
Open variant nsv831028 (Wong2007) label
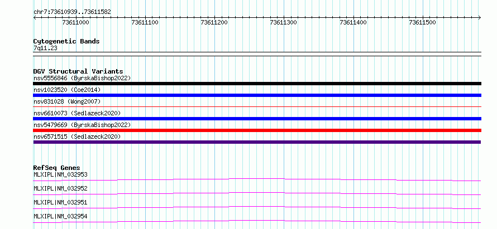coord(67,101)
